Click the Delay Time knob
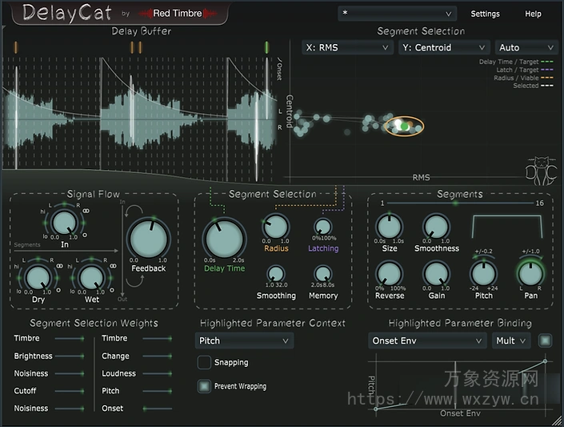 click(224, 238)
